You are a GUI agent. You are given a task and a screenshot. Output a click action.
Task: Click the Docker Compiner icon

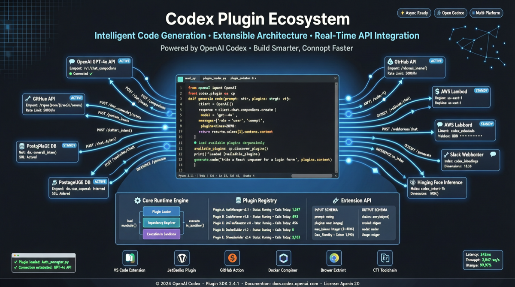click(x=283, y=258)
